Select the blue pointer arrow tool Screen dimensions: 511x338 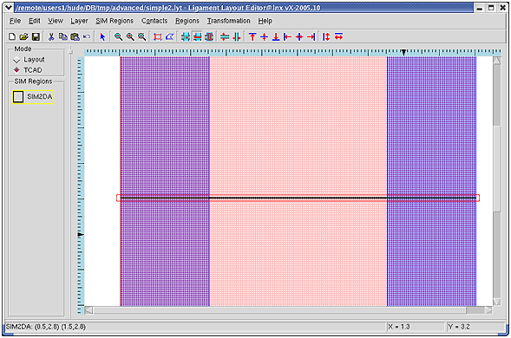click(102, 36)
